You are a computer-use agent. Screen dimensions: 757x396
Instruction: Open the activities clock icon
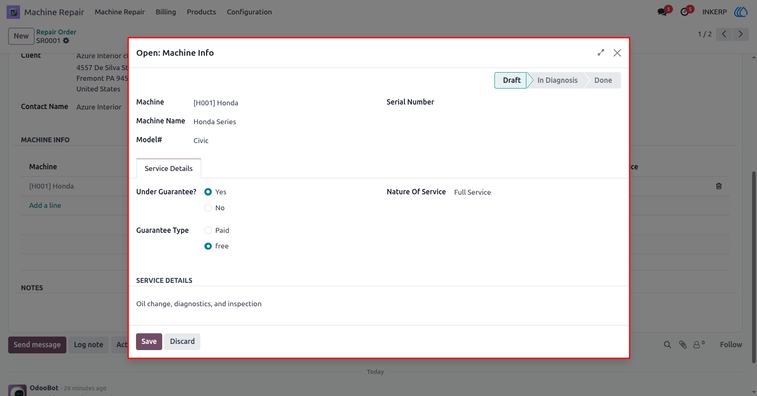[684, 12]
